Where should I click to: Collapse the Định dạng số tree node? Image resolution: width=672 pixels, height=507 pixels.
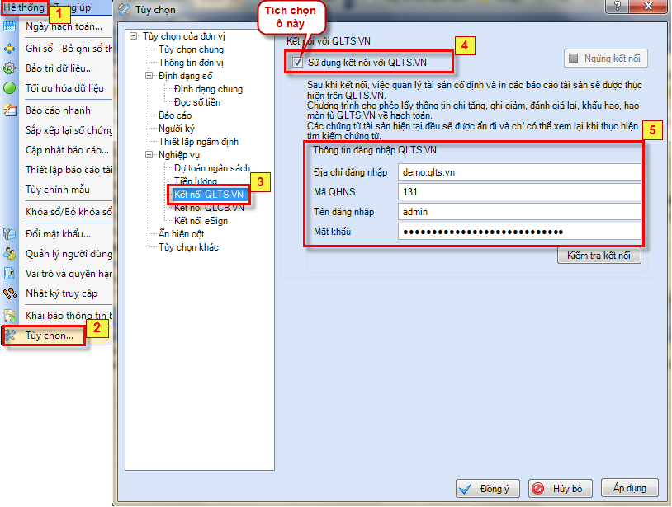[149, 76]
